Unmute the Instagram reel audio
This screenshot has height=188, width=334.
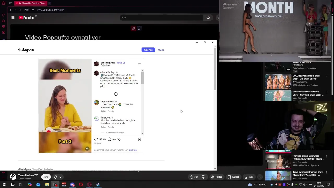pyautogui.click(x=87, y=149)
